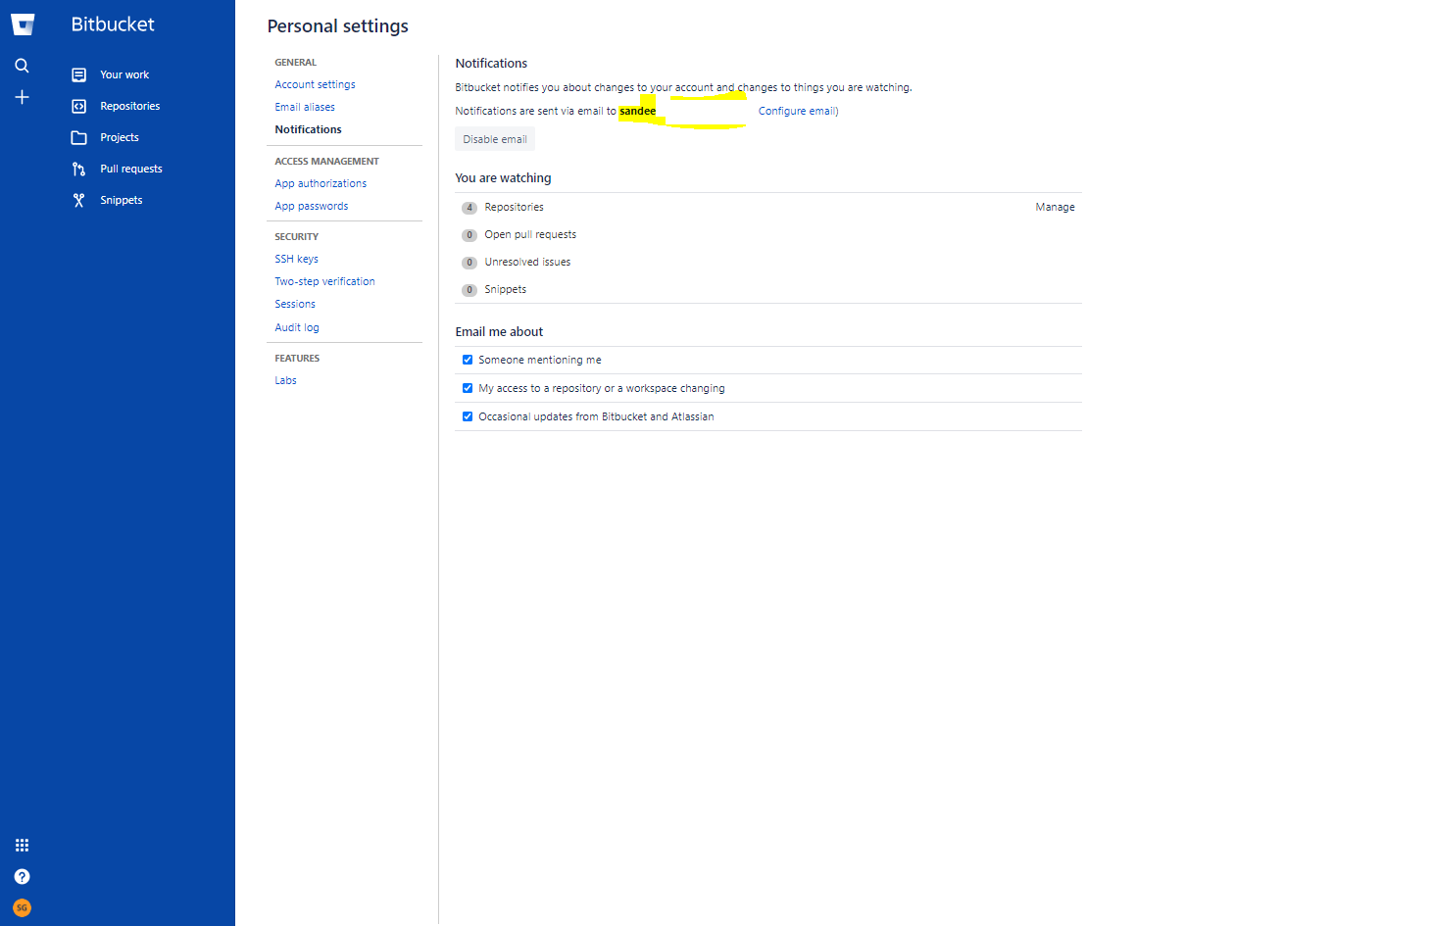Viewport: 1432px width, 926px height.
Task: Open the Configure email link
Action: point(796,111)
